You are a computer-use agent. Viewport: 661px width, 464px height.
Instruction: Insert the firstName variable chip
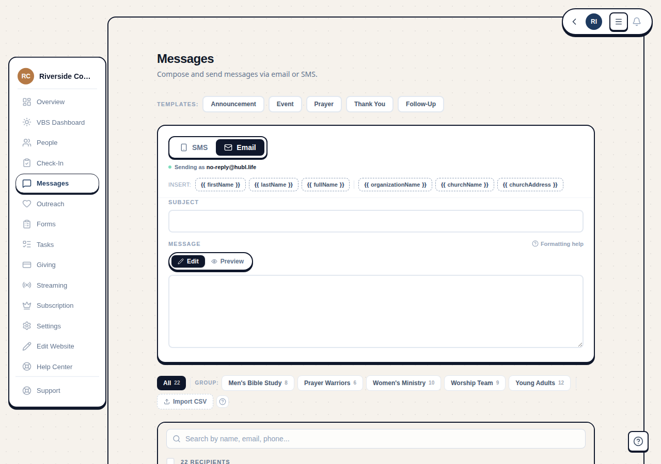[220, 185]
